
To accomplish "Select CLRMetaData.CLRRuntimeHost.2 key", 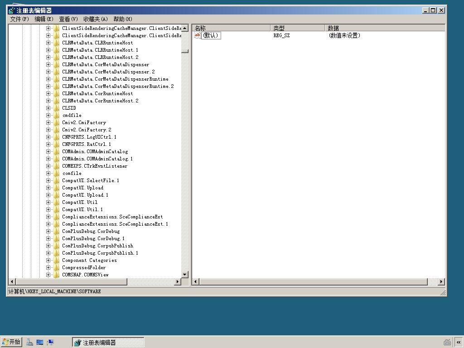I will click(100, 58).
